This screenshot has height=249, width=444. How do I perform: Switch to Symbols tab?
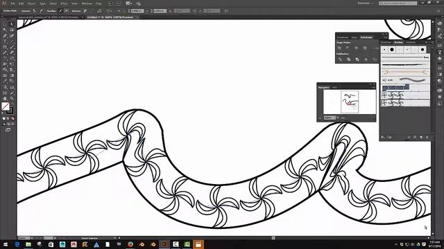[x=411, y=42]
